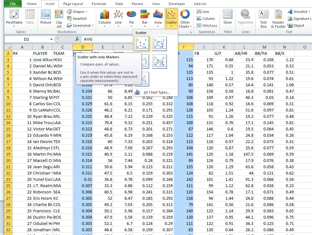This screenshot has height=235, width=312.
Task: Click the Select All corner button
Action: point(8,47)
